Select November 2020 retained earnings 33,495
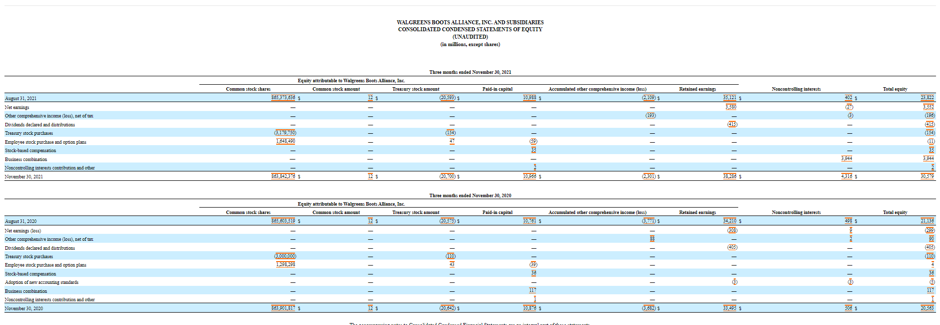 730,308
